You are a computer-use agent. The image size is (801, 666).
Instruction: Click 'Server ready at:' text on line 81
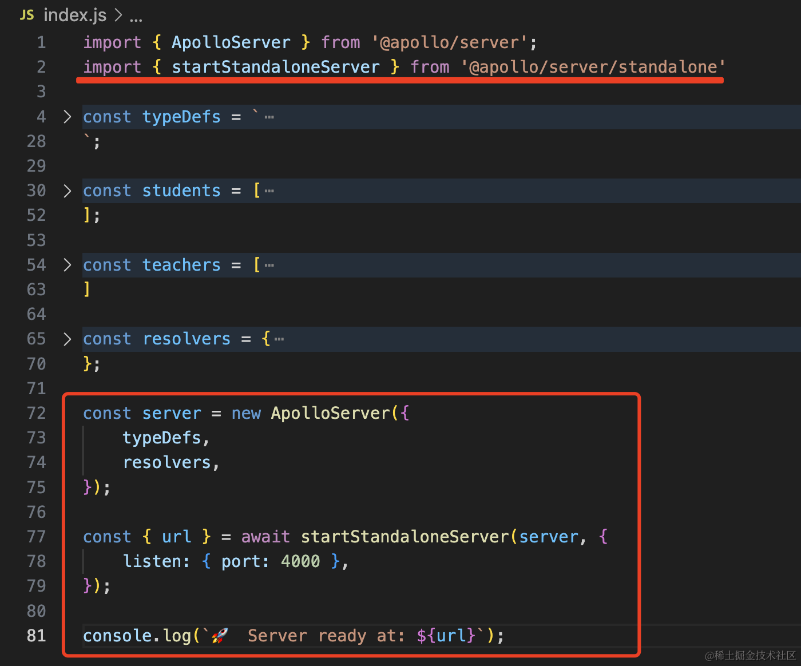point(326,636)
